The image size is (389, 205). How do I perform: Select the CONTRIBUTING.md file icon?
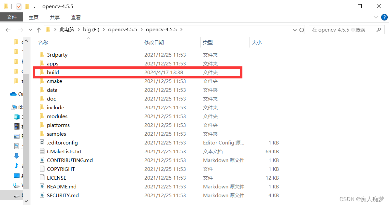point(42,160)
